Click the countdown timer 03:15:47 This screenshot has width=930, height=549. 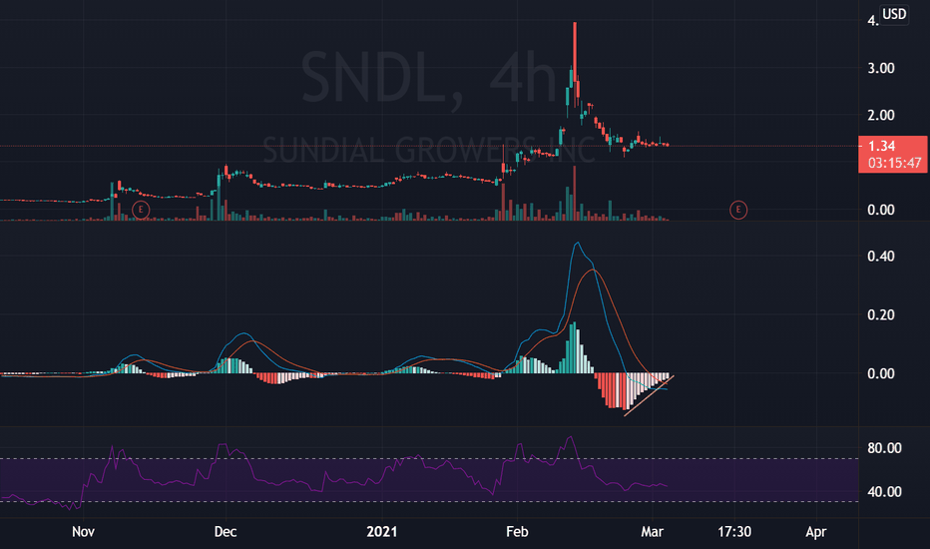pyautogui.click(x=894, y=163)
